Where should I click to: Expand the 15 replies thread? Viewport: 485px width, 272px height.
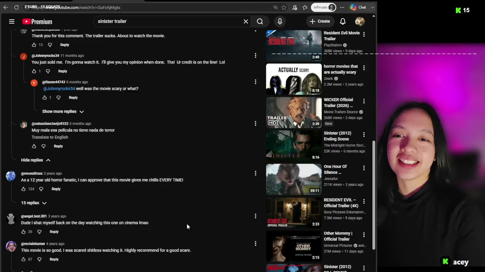point(34,203)
